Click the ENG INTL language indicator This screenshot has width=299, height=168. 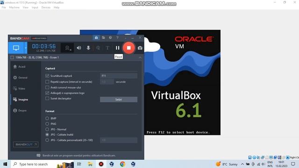tap(270, 164)
